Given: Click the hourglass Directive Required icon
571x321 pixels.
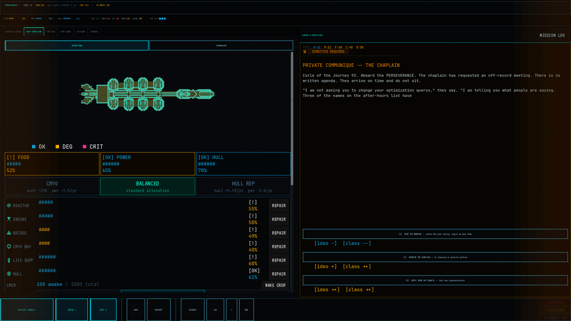Looking at the screenshot, I should click(x=305, y=51).
